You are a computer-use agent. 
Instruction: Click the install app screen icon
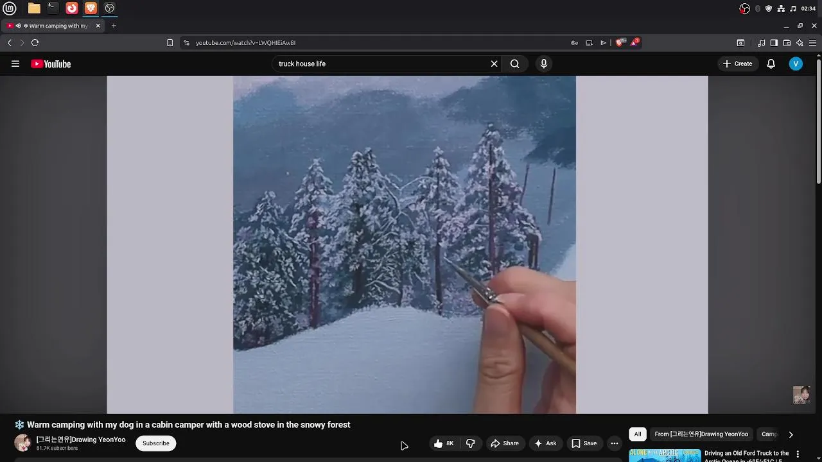(589, 42)
